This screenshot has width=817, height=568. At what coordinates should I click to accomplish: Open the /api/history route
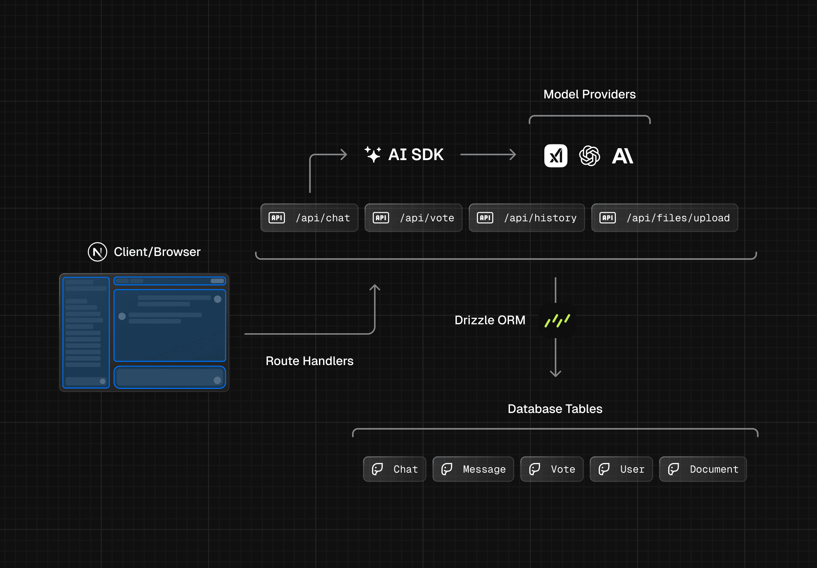coord(527,218)
